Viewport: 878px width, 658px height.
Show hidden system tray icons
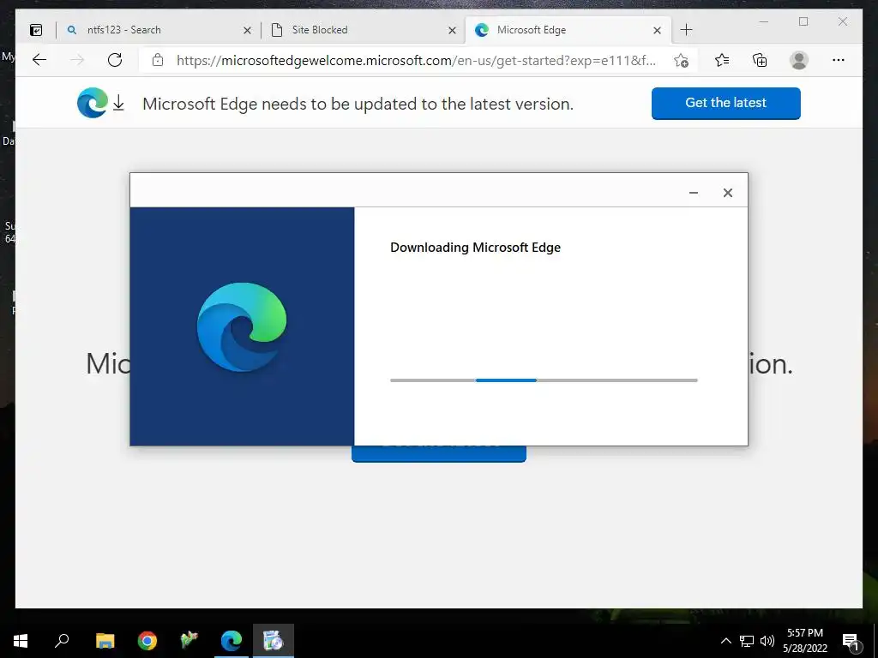click(x=725, y=641)
